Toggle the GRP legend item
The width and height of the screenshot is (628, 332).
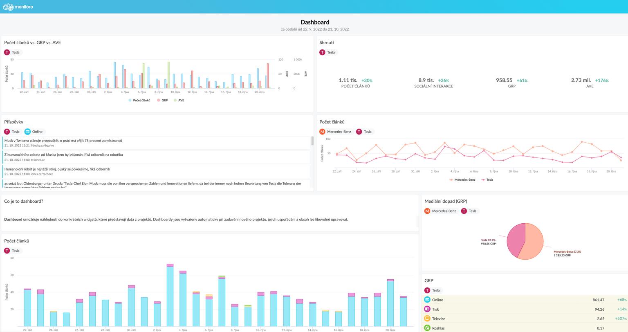click(x=162, y=100)
